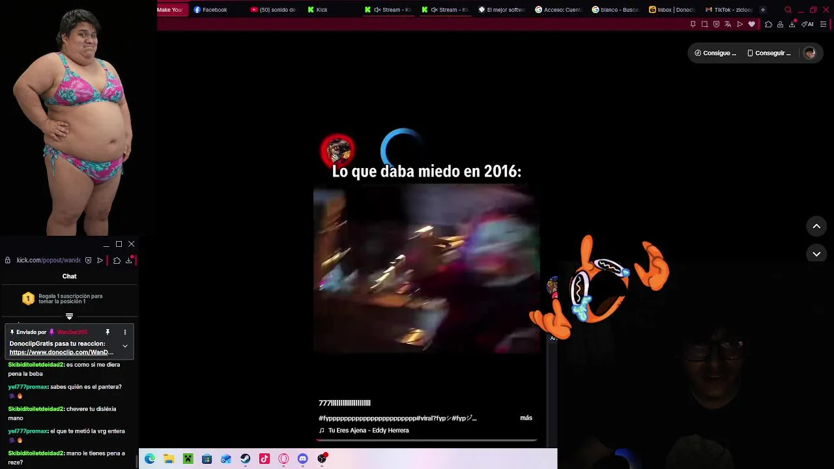834x469 pixels.
Task: Click the username WanDer205 in pinned message
Action: 72,332
